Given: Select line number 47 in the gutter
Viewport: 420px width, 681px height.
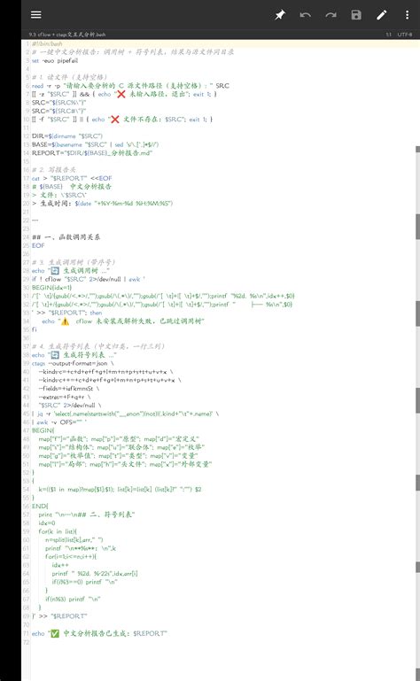Looking at the screenshot, I should 26,430.
